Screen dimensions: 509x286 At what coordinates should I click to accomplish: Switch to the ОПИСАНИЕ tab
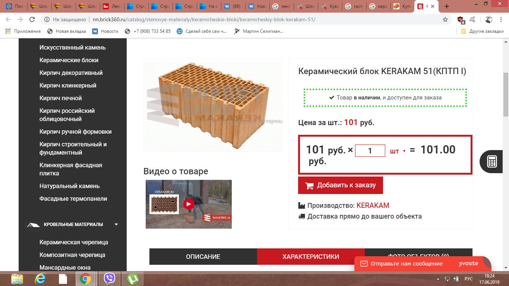coord(203,257)
